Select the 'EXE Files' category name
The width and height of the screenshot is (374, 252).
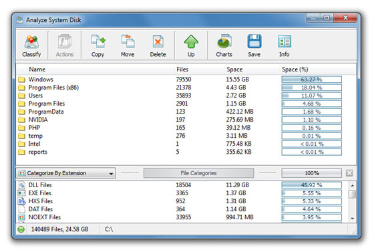[40, 193]
